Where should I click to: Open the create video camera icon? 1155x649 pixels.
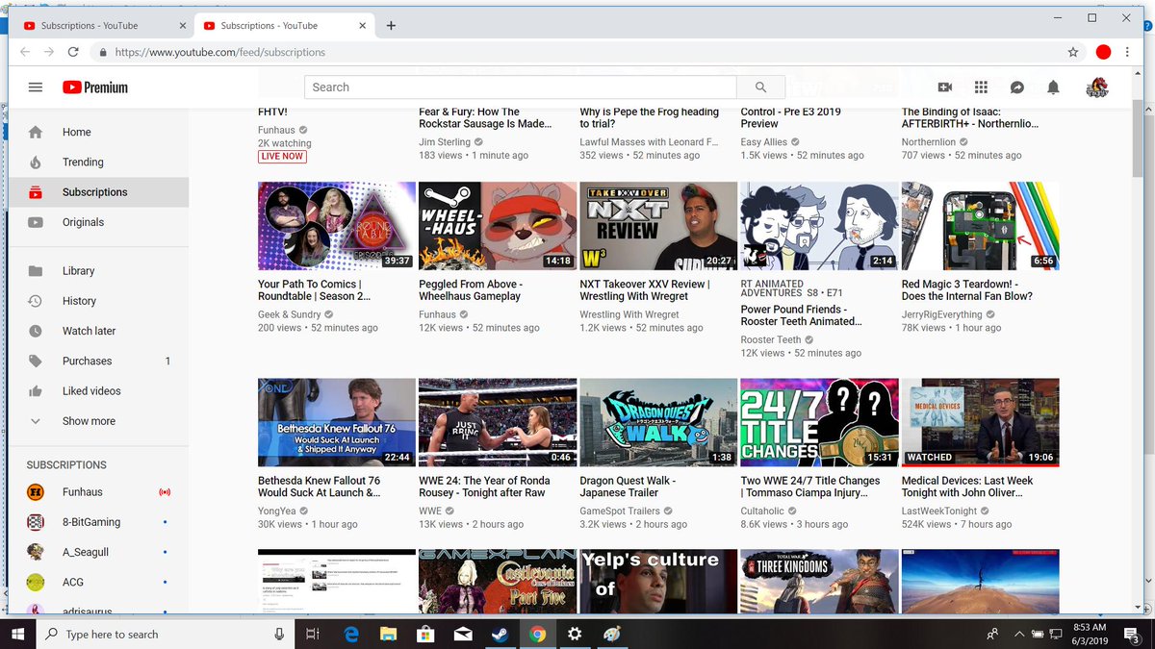[x=944, y=87]
